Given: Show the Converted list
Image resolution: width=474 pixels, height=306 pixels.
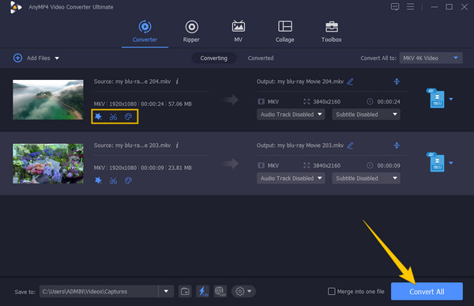Looking at the screenshot, I should (261, 58).
